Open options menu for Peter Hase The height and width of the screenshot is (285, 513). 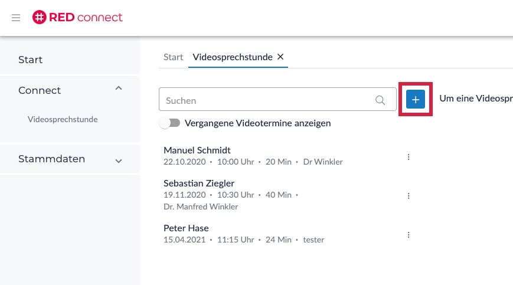click(x=408, y=235)
